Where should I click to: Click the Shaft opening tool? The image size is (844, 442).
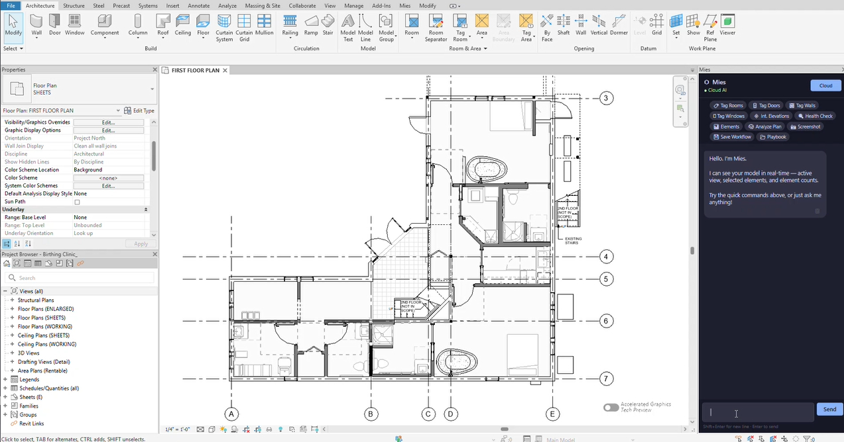click(x=563, y=24)
